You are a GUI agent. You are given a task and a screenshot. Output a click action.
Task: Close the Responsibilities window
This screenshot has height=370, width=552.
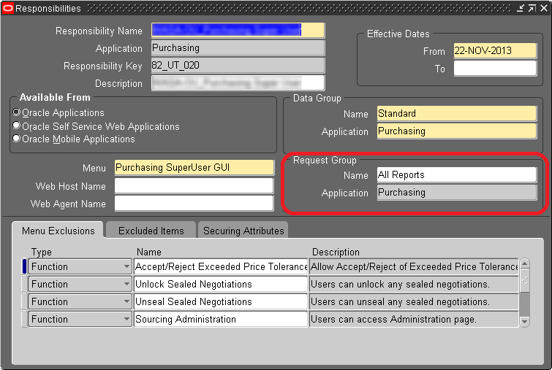click(544, 8)
